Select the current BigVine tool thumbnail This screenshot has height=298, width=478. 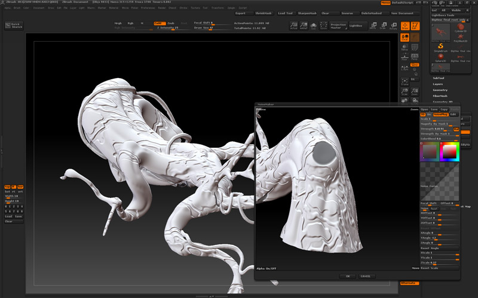coord(440,33)
